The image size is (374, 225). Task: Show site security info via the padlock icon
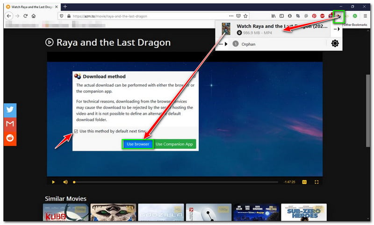coord(69,16)
